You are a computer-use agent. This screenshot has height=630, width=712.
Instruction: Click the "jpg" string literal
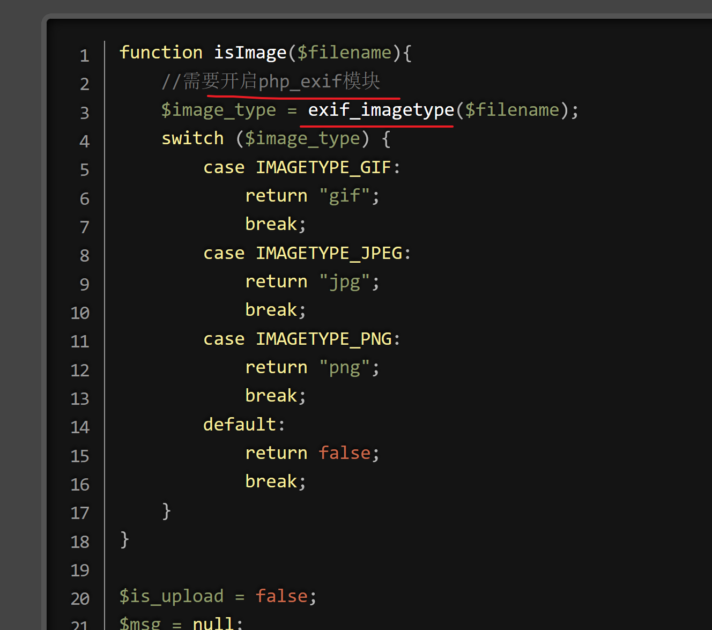(x=345, y=281)
